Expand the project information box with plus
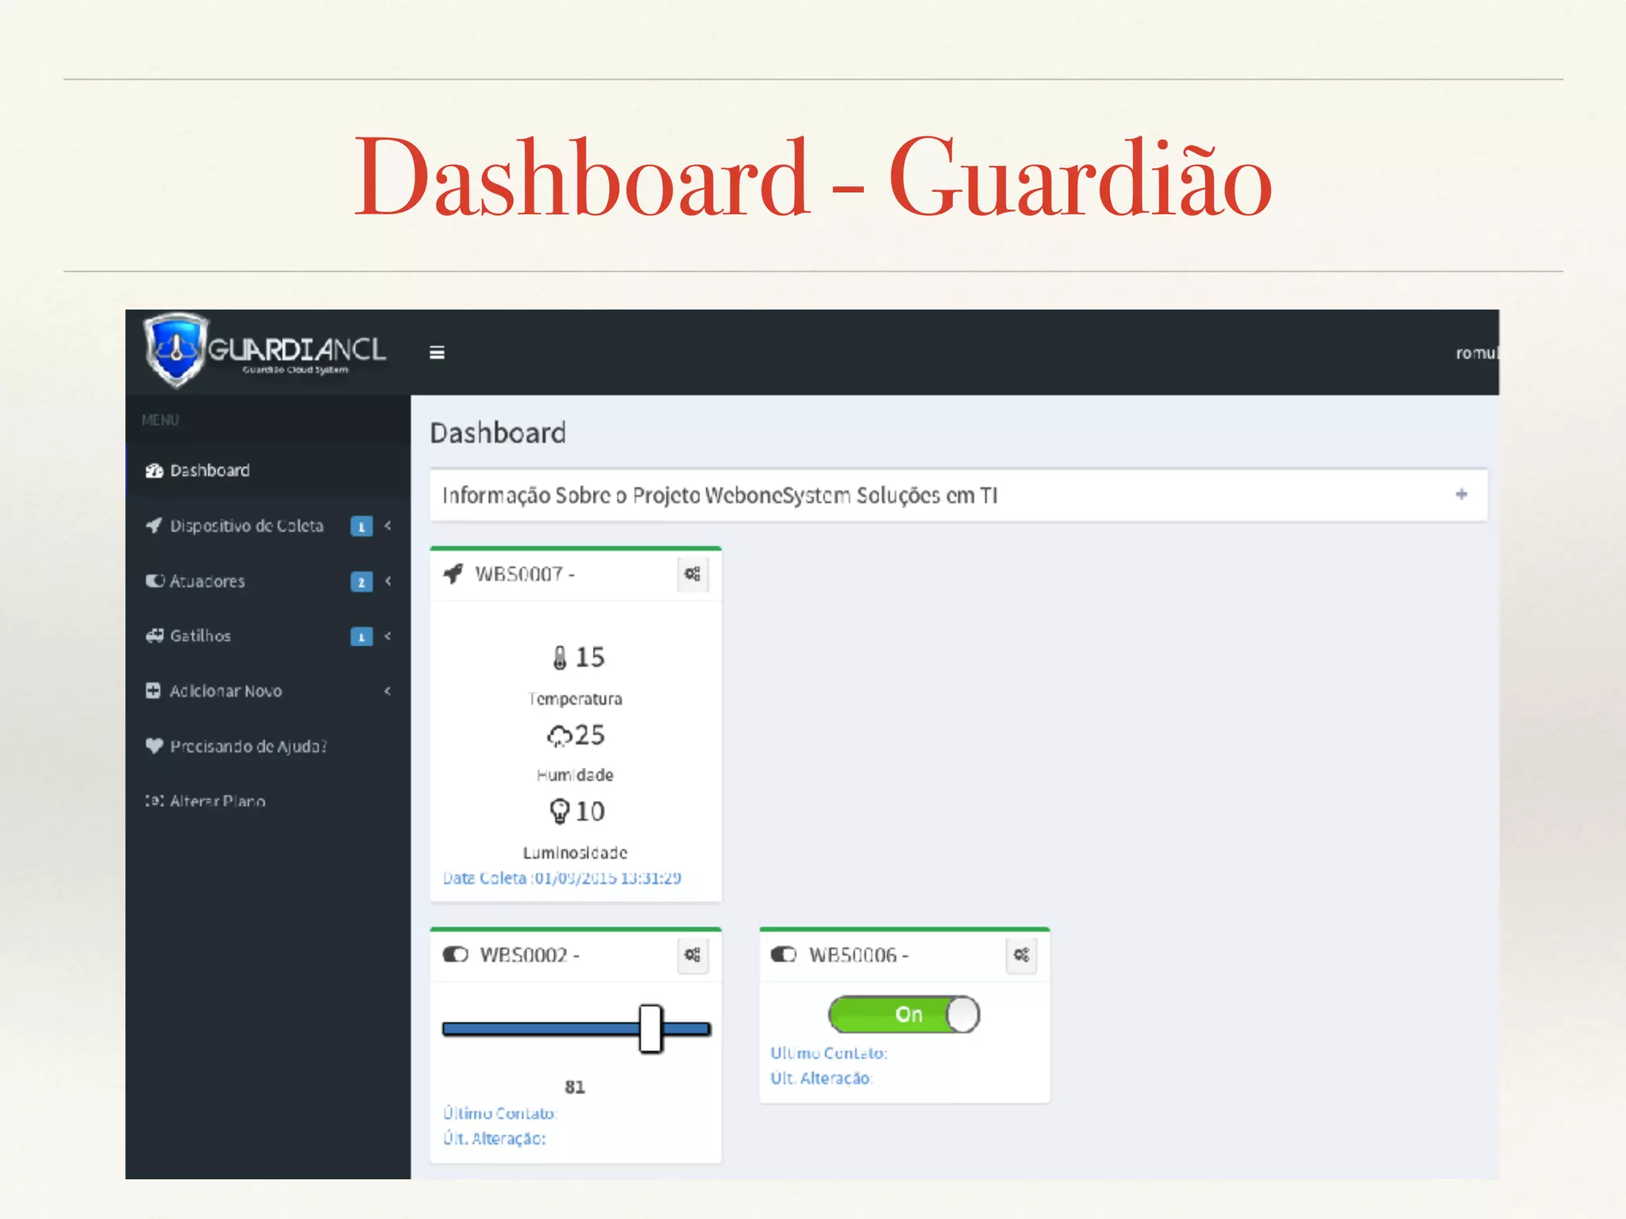This screenshot has height=1219, width=1626. [x=1461, y=494]
